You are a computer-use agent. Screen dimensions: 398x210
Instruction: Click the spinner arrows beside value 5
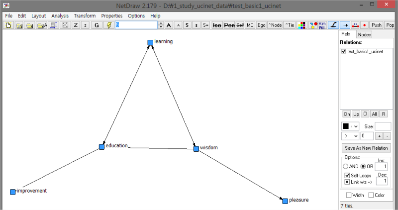[161, 25]
